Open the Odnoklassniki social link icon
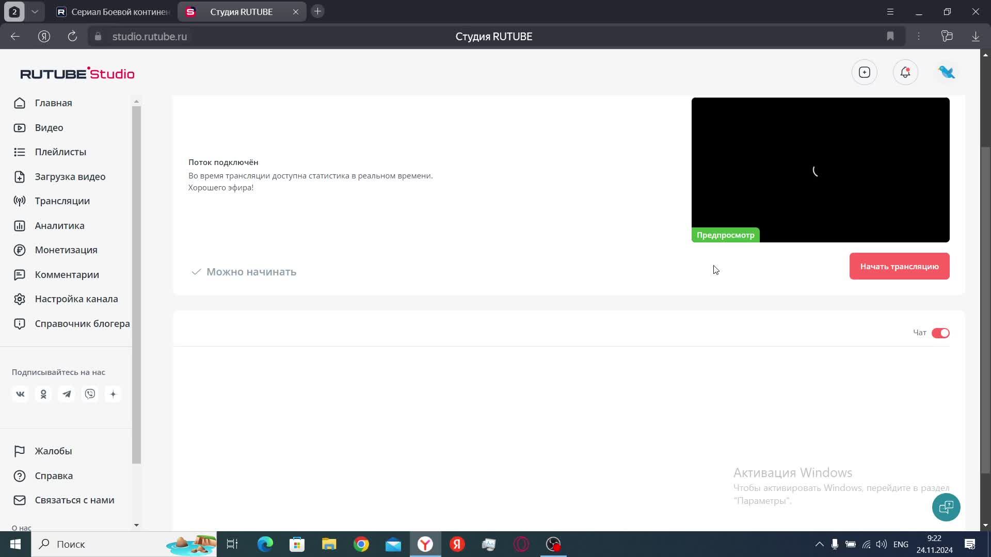This screenshot has width=991, height=557. pyautogui.click(x=43, y=394)
